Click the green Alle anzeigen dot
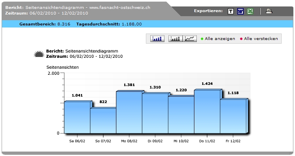295x156 pixels. [x=202, y=39]
